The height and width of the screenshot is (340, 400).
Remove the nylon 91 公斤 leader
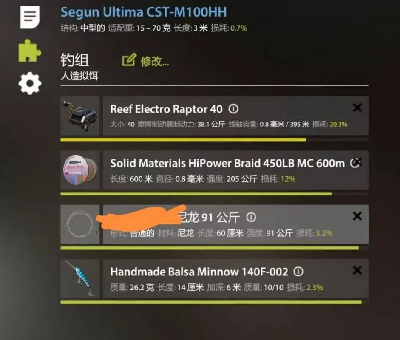tap(357, 216)
